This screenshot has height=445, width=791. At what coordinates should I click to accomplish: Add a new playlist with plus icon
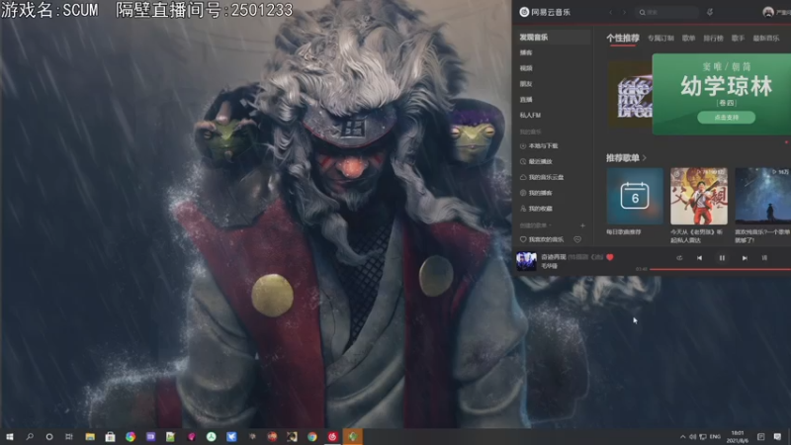[582, 225]
